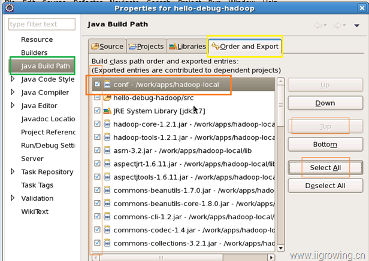Viewport: 369px width, 261px height.
Task: Open the Project References page
Action: (48, 132)
